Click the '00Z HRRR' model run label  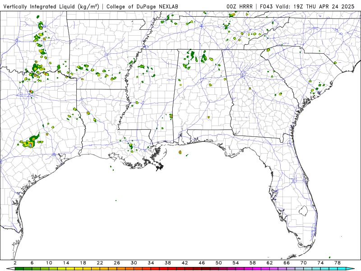pyautogui.click(x=240, y=6)
